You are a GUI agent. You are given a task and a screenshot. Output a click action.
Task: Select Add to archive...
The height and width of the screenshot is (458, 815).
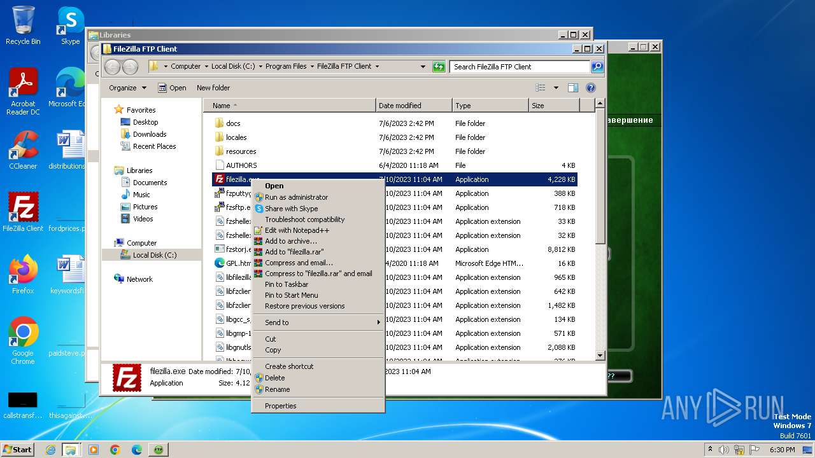(x=318, y=241)
